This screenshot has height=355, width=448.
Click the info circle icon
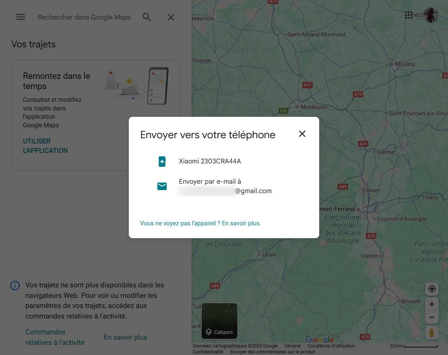point(15,285)
